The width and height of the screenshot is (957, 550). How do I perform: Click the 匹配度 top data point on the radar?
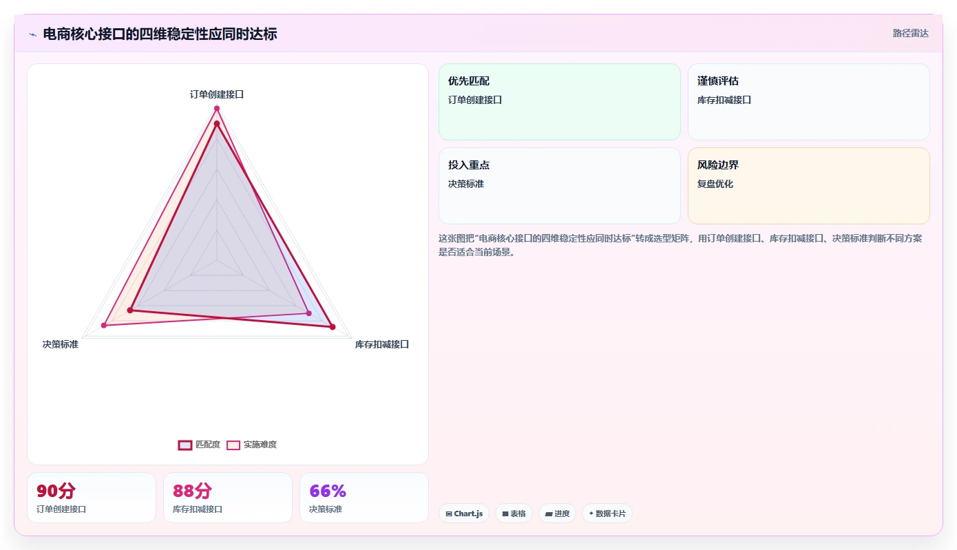tap(216, 124)
